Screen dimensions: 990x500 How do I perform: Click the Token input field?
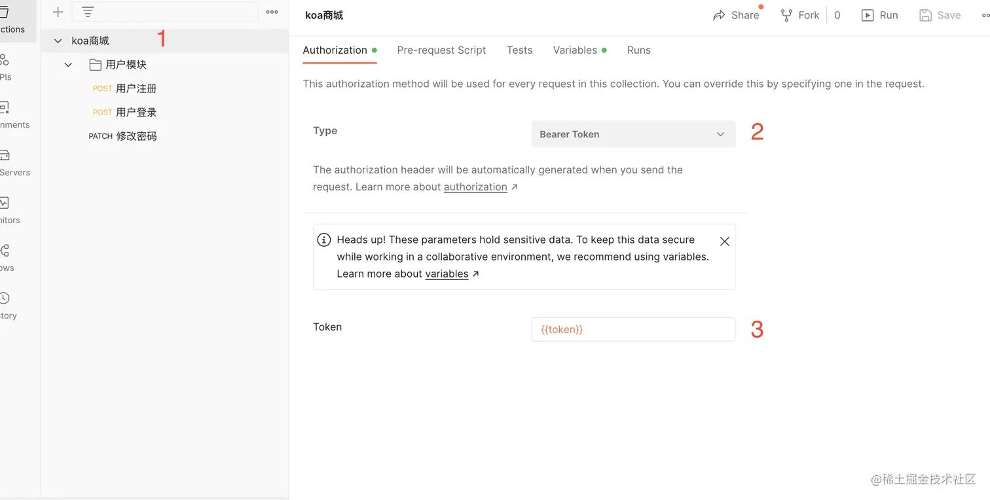633,329
